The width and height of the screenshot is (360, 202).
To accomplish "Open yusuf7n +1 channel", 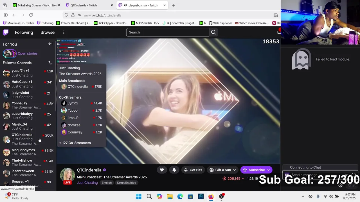I will coord(28,73).
